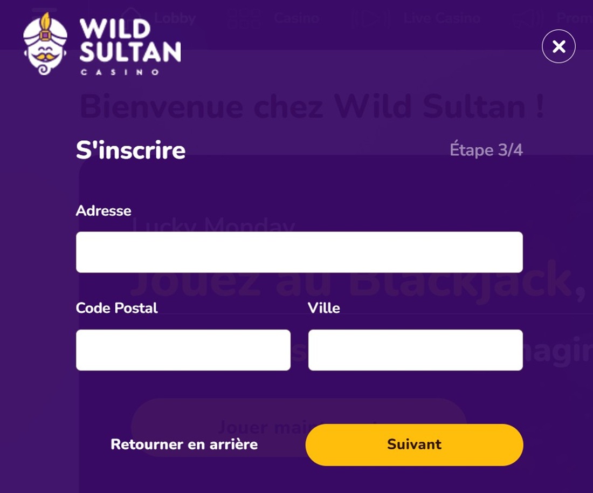593x493 pixels.
Task: Open the dimmed Live Casino tab
Action: (442, 18)
